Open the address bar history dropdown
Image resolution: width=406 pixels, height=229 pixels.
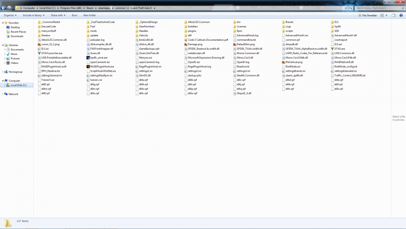click(x=346, y=8)
